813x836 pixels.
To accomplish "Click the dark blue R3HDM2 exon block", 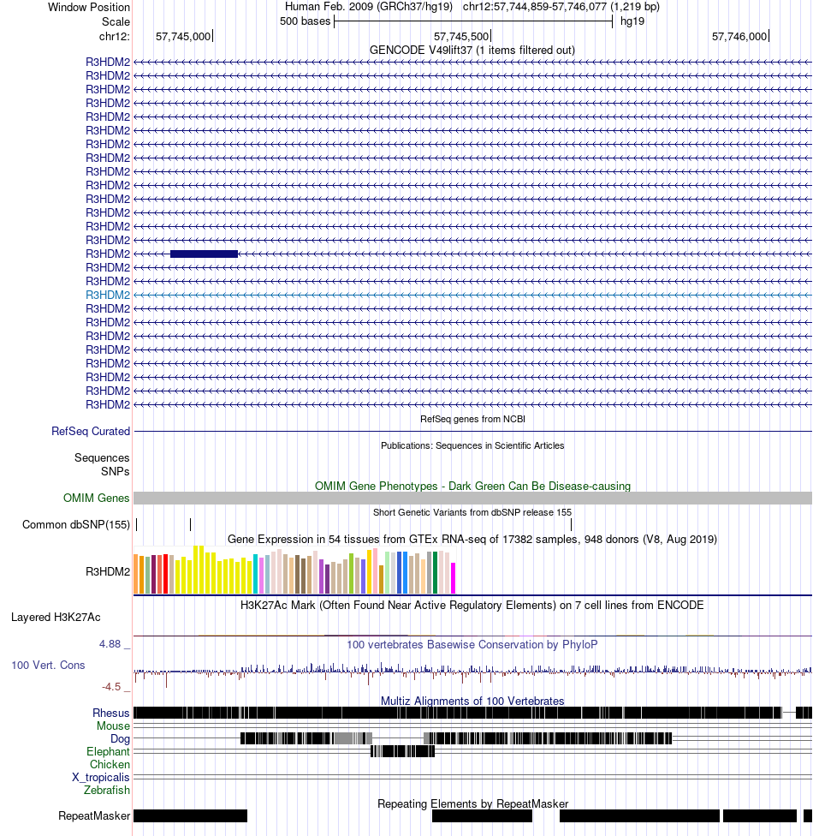I will [204, 254].
